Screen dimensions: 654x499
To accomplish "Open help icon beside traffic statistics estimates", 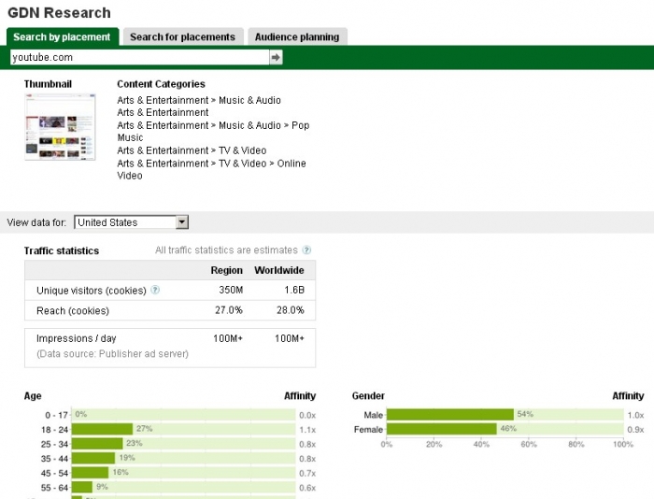I will click(x=306, y=250).
